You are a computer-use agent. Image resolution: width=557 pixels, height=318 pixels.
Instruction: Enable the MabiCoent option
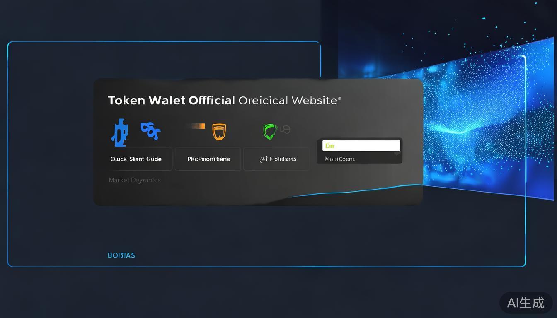pos(340,159)
